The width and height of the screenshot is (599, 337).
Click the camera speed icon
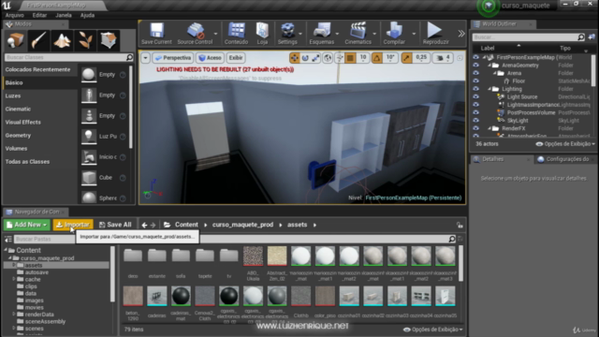tap(440, 58)
